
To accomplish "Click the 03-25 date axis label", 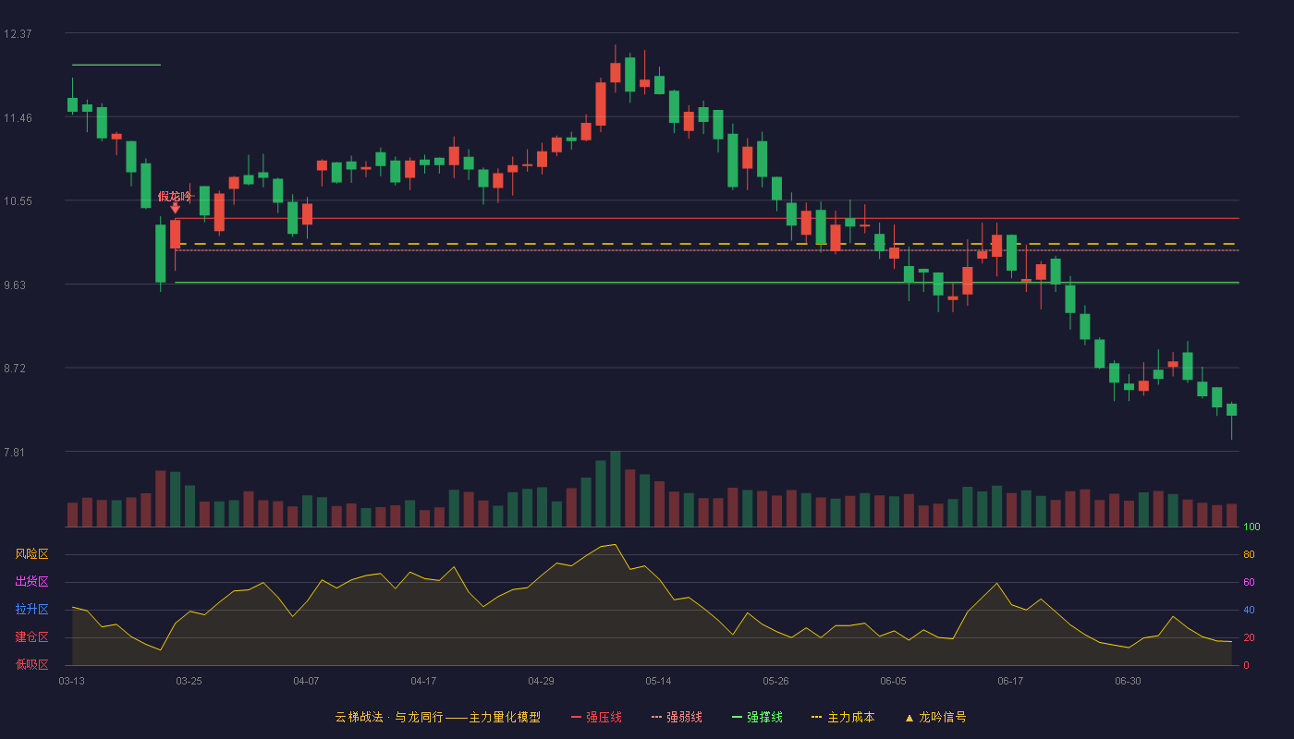I will click(189, 681).
